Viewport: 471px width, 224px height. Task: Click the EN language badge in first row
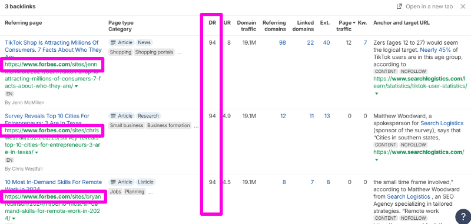[9, 94]
